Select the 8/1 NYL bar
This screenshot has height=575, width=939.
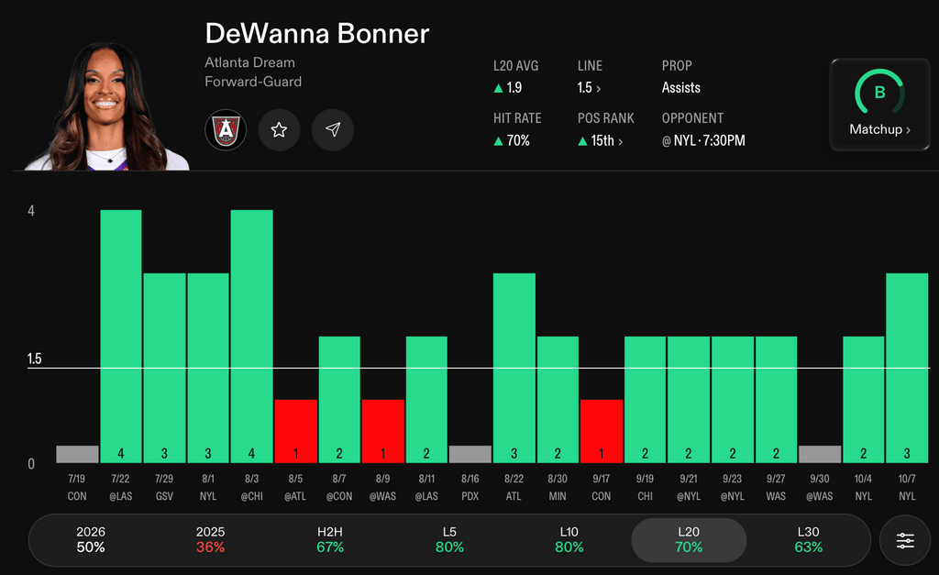click(208, 368)
